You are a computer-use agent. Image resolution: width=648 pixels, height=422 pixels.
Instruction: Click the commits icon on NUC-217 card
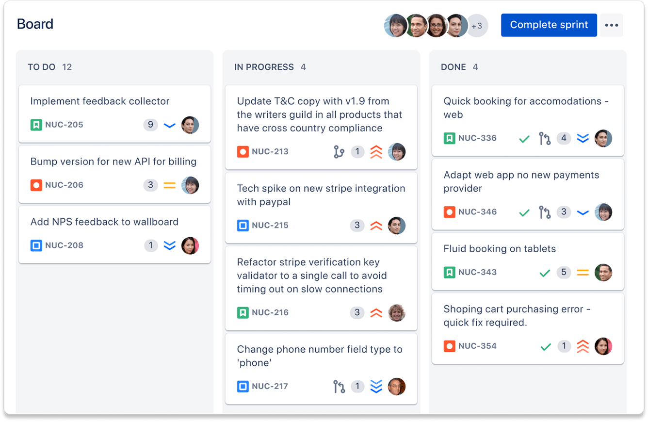[x=339, y=387]
